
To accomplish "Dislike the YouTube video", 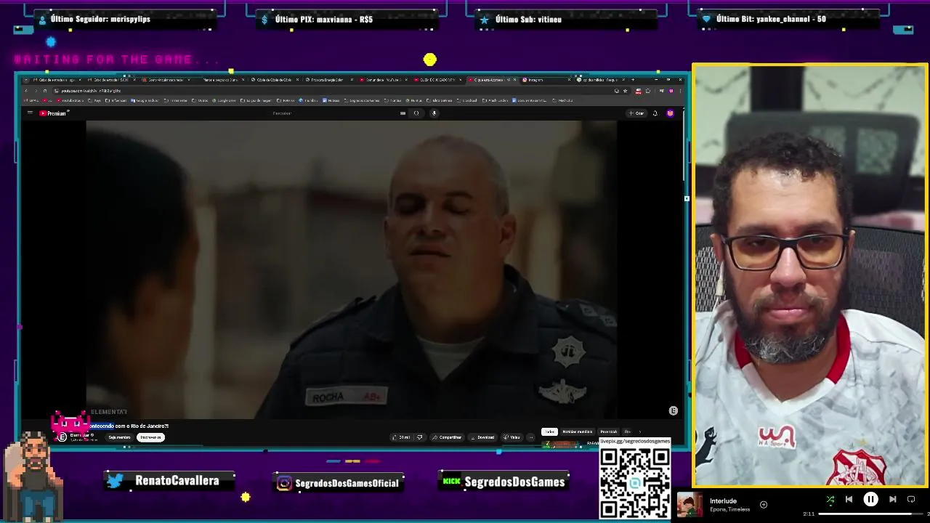I will (x=419, y=437).
